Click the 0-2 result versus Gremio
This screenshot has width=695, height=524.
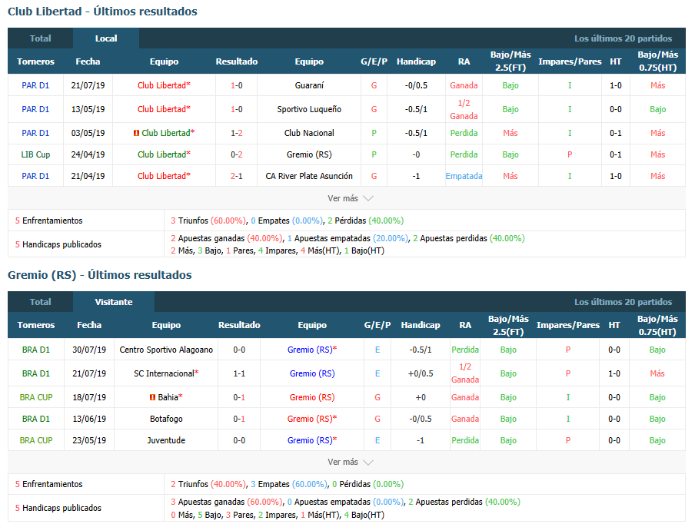tap(237, 154)
